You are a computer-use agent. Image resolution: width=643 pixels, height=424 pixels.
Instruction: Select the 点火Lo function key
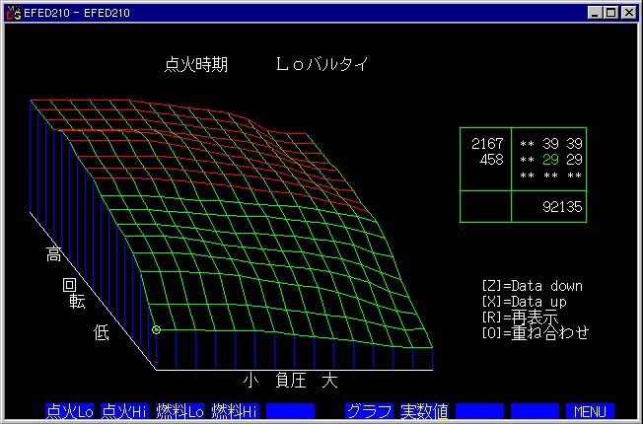[x=70, y=411]
